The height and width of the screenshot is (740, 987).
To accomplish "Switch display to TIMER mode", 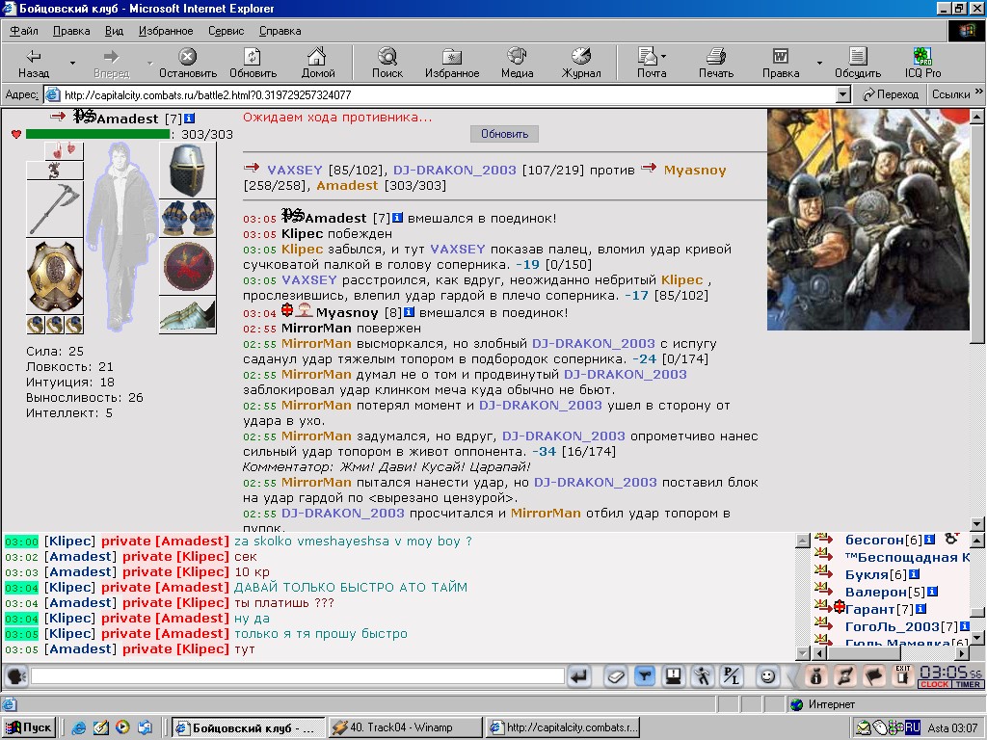I will (968, 685).
